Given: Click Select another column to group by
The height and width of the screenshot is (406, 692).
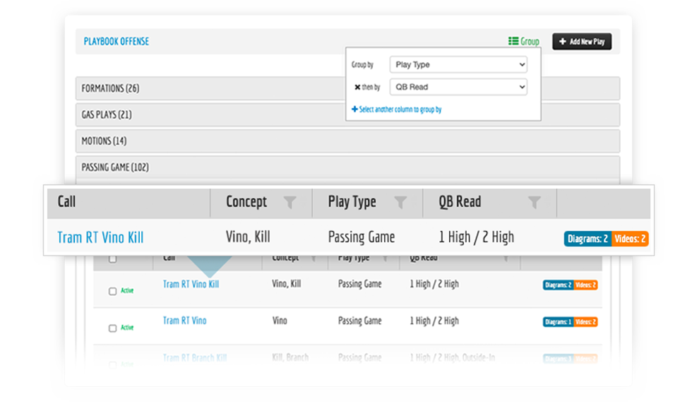Looking at the screenshot, I should coord(396,109).
